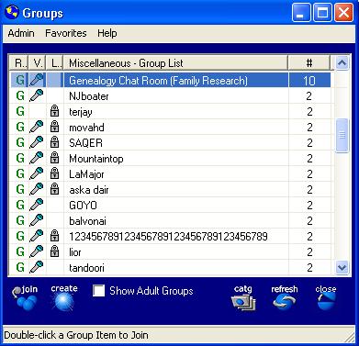Click lock icon in LaMajor row
The width and height of the screenshot is (359, 346).
point(54,173)
